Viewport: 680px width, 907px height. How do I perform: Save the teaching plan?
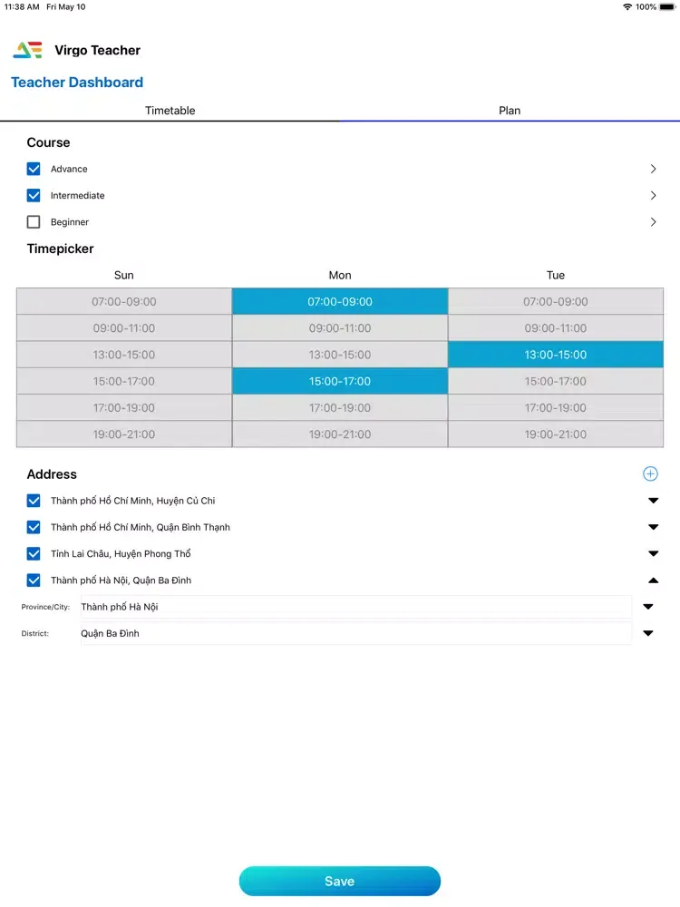click(x=340, y=881)
